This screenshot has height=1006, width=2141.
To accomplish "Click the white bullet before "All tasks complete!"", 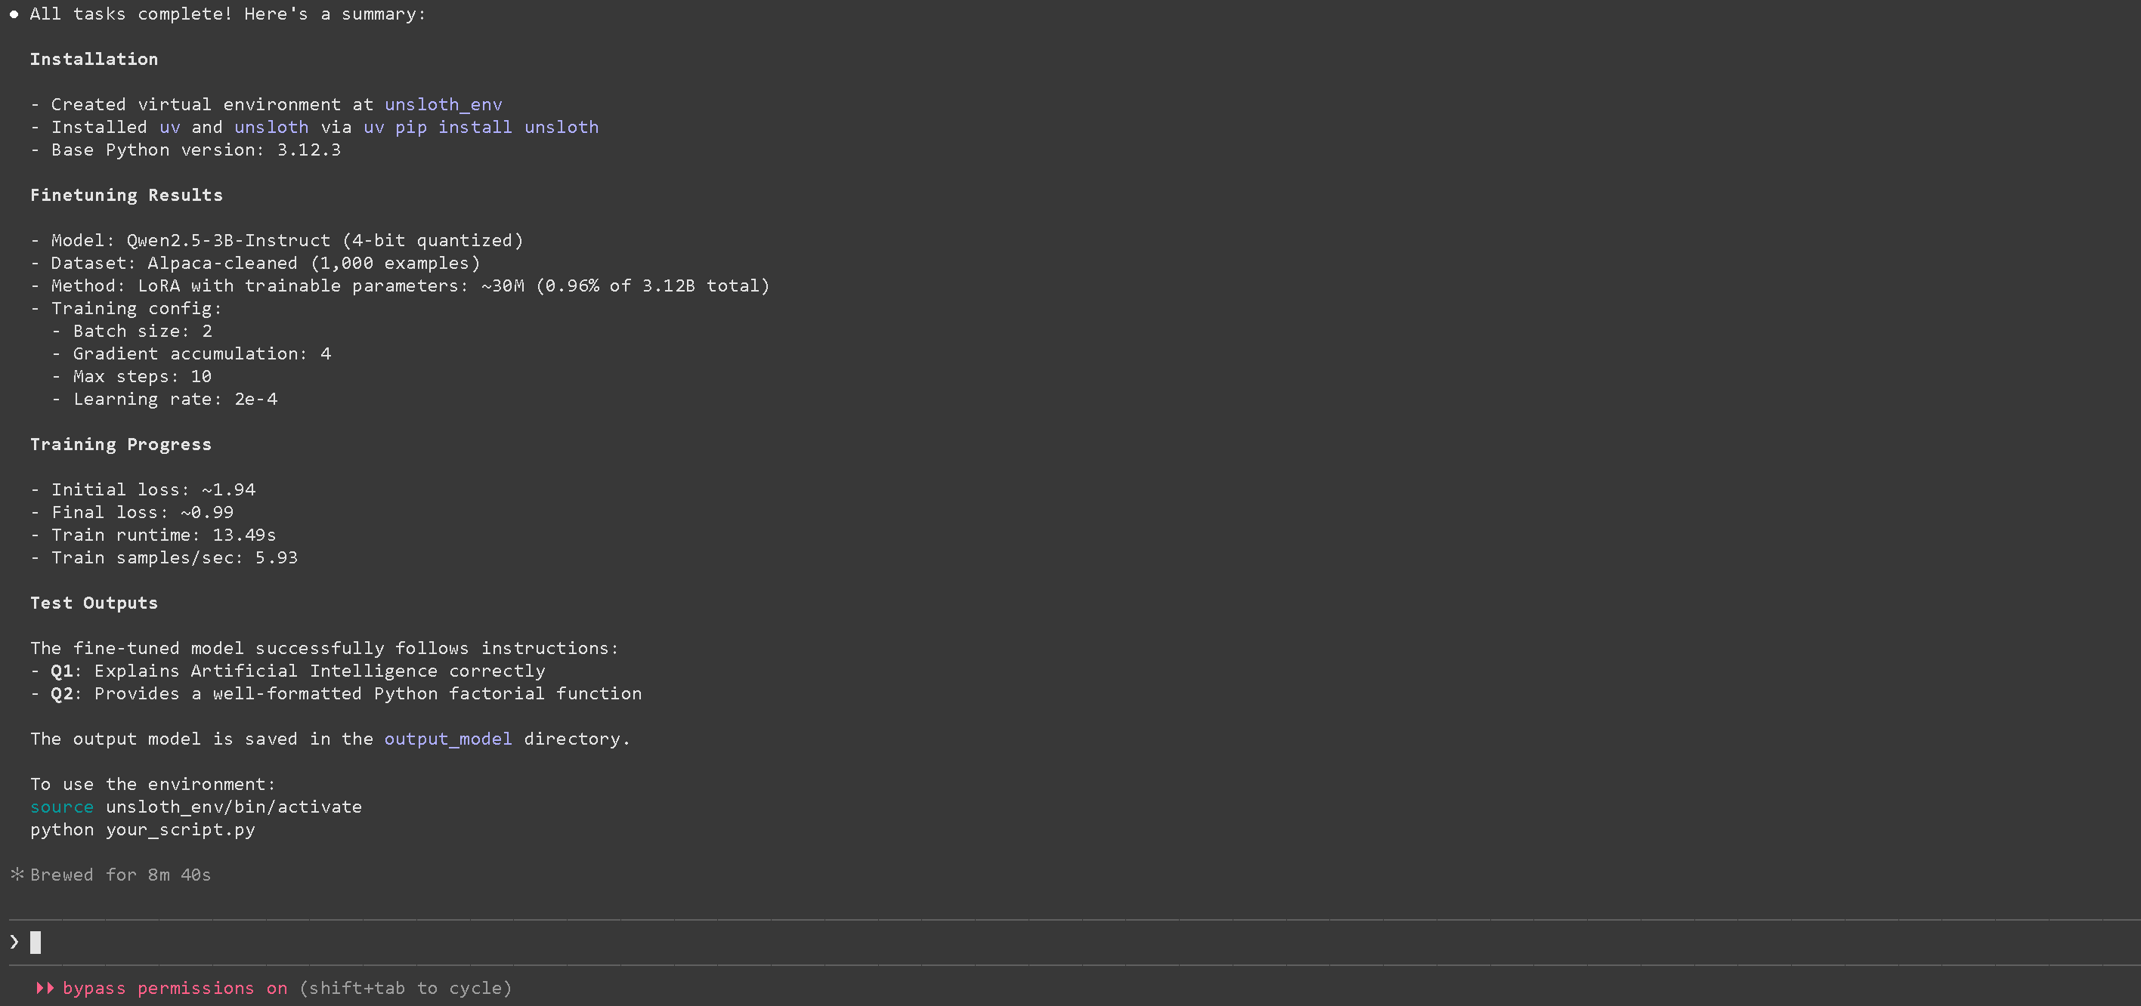I will click(x=14, y=14).
